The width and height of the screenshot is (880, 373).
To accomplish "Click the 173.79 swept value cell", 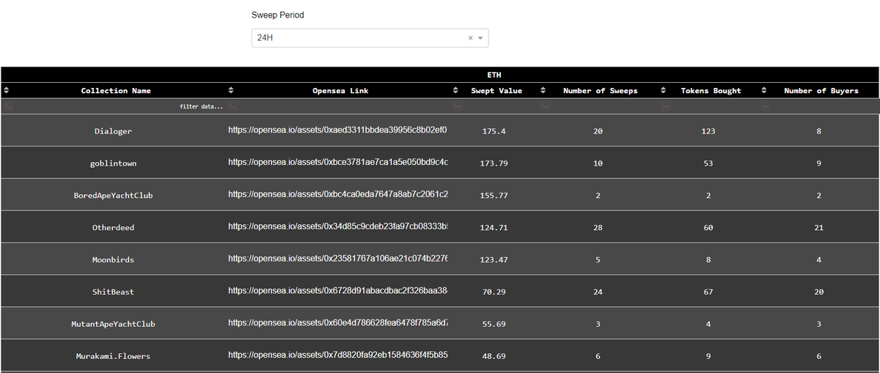I will pos(494,163).
